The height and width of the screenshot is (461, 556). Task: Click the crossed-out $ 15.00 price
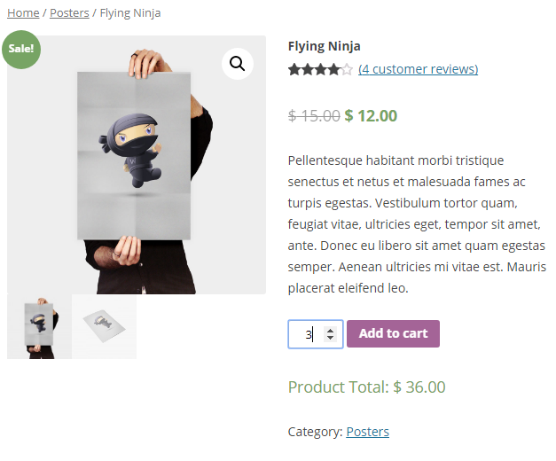(314, 115)
